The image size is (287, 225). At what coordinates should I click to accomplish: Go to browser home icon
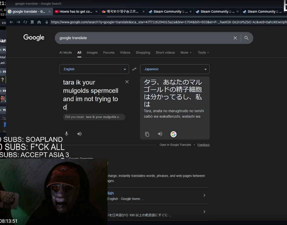(39, 22)
